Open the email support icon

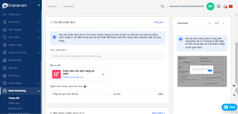[234, 86]
